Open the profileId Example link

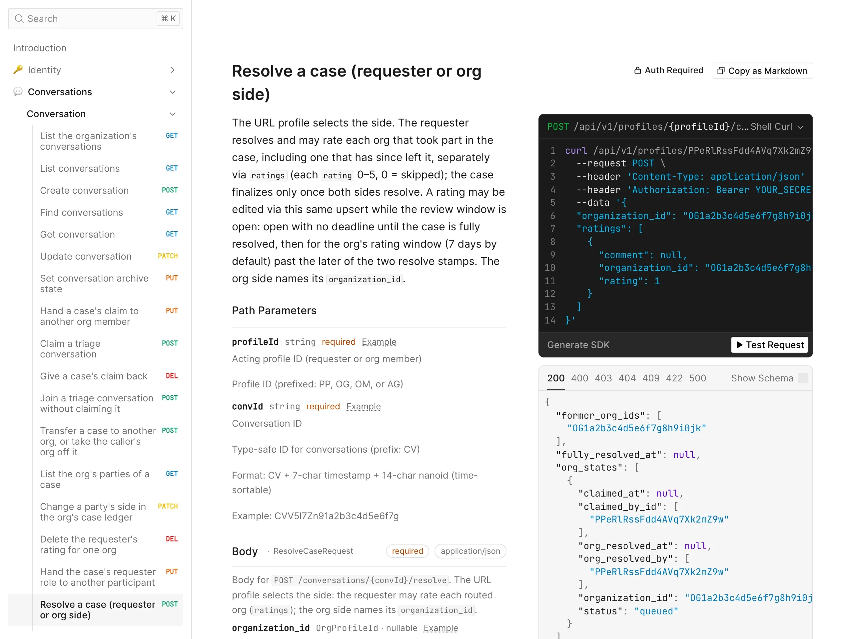[379, 342]
